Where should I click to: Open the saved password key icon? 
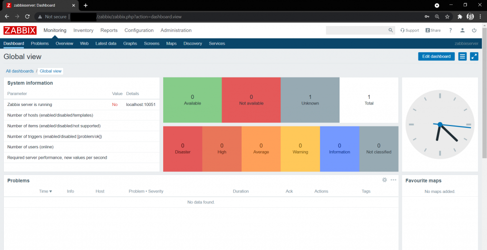(427, 17)
